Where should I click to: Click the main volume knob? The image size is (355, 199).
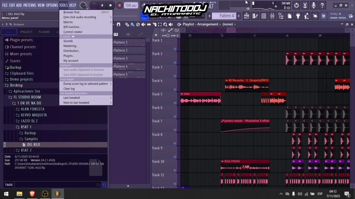[x=83, y=5]
